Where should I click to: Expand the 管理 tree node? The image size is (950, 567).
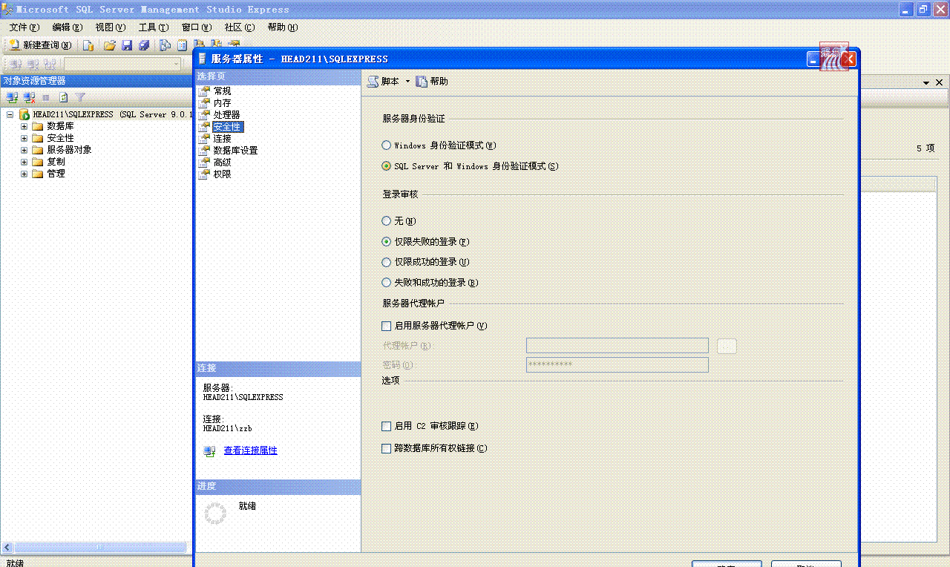(x=24, y=174)
